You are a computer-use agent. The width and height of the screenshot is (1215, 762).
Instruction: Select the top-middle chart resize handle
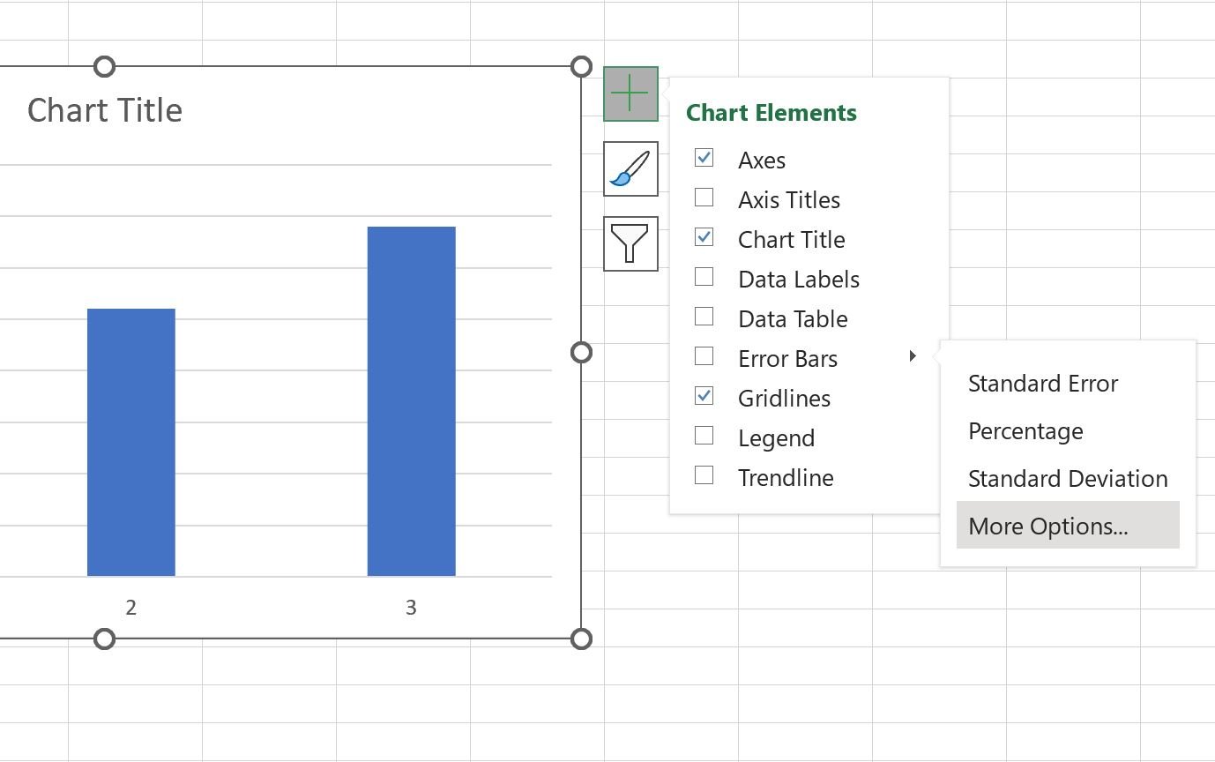[104, 66]
